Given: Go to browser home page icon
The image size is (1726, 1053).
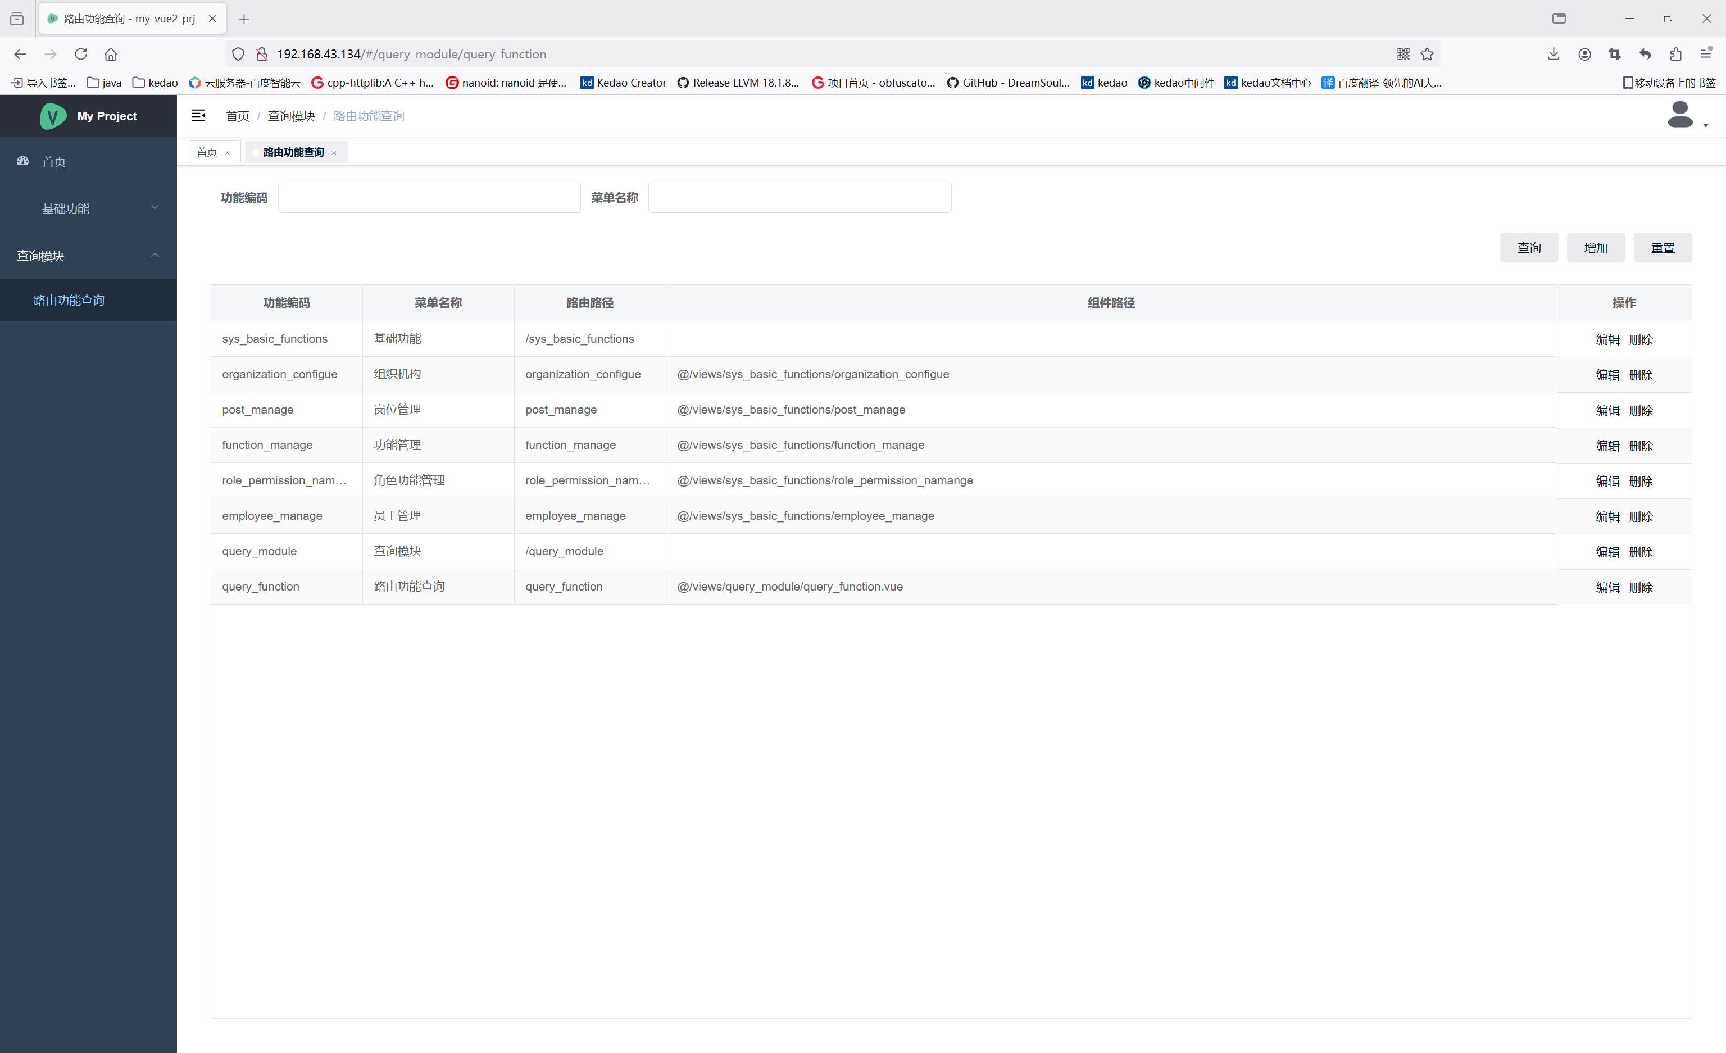Looking at the screenshot, I should tap(111, 54).
